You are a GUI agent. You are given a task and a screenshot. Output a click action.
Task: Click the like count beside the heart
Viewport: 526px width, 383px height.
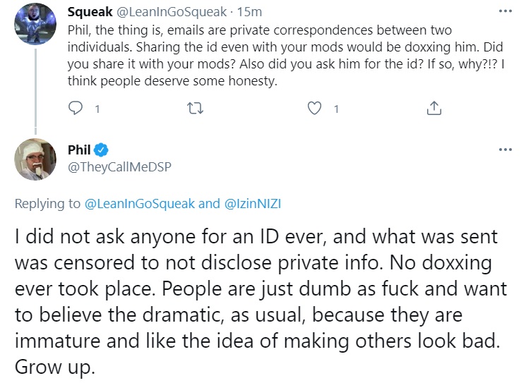pyautogui.click(x=336, y=109)
